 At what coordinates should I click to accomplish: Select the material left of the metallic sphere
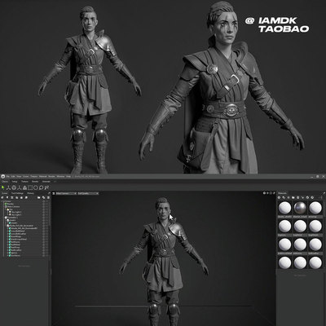click(285, 207)
